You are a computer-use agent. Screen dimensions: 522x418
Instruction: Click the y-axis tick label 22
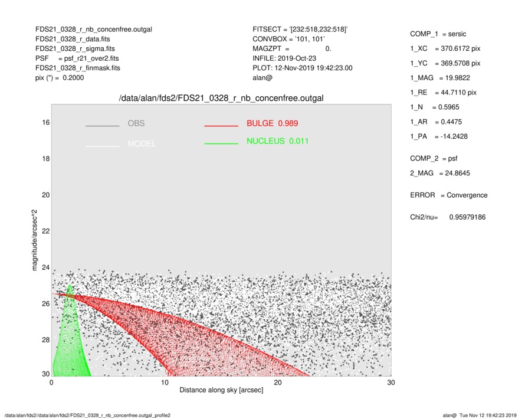tap(46, 231)
